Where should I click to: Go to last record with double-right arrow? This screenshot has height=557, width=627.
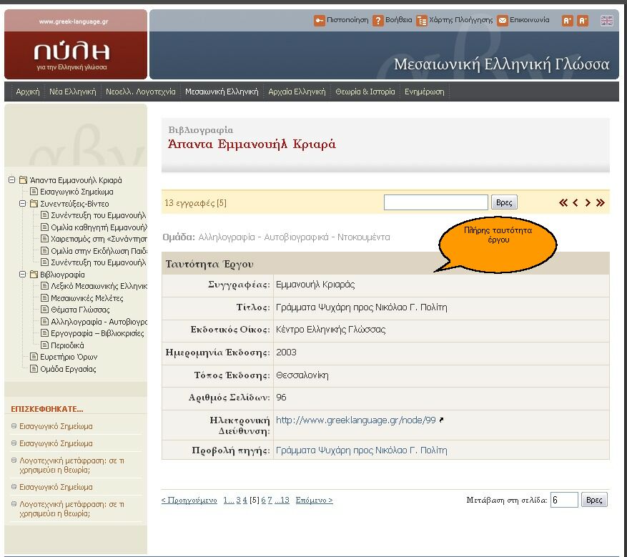tap(601, 203)
